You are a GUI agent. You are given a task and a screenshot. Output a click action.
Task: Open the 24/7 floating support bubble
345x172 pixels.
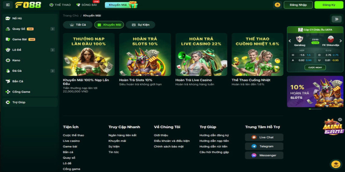pos(336,164)
